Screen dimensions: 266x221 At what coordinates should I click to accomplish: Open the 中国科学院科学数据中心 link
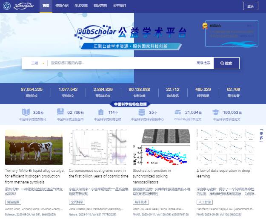147,119
